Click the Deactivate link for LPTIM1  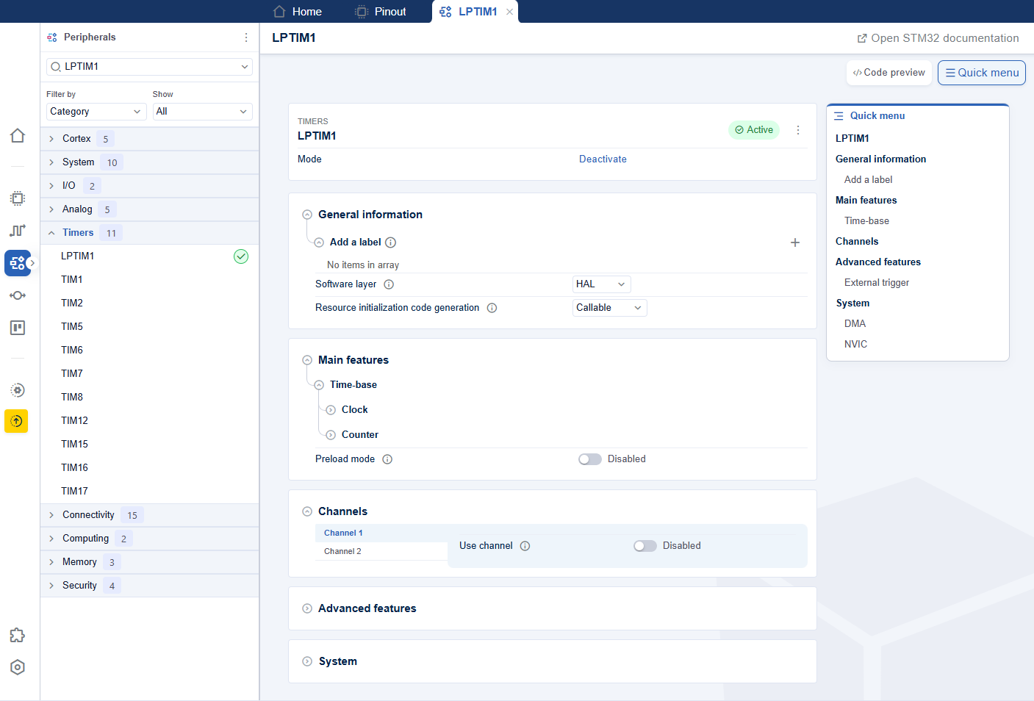[x=603, y=159]
